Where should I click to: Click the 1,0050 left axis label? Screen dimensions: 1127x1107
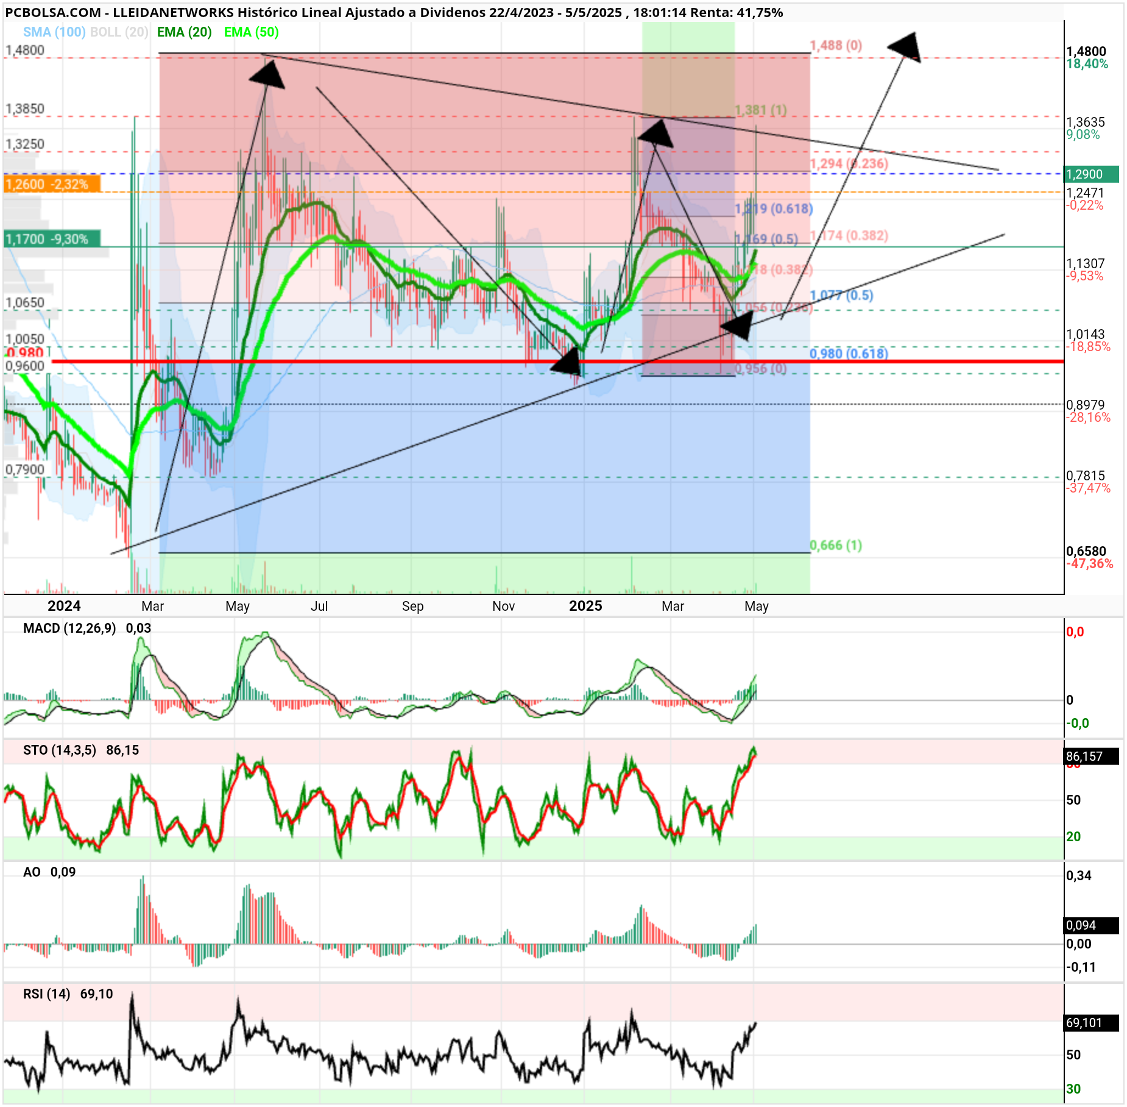point(25,339)
